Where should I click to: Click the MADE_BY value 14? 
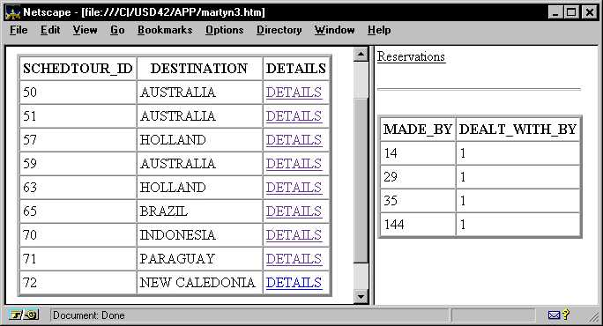[418, 153]
